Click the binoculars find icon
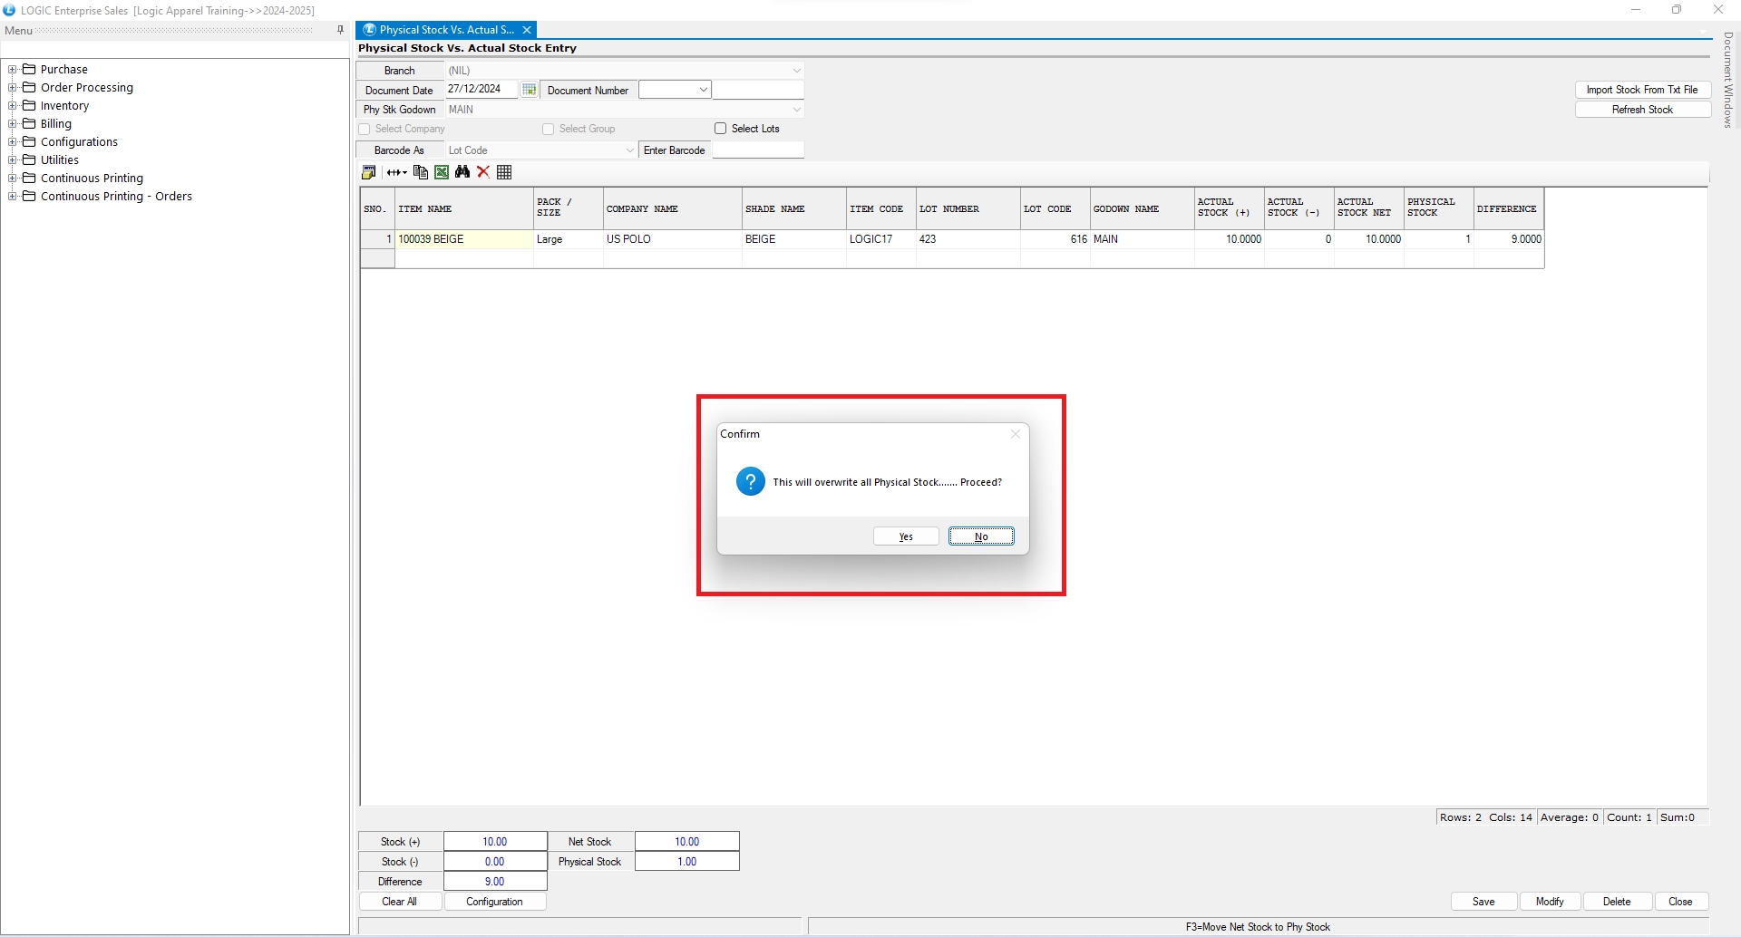The height and width of the screenshot is (937, 1741). [x=462, y=172]
